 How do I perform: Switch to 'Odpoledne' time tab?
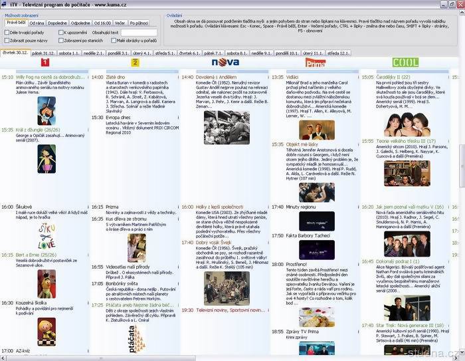point(80,23)
